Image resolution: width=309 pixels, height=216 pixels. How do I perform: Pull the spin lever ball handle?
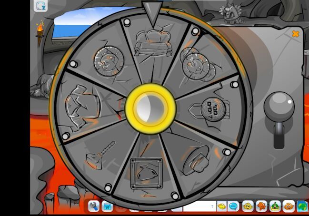click(x=279, y=106)
